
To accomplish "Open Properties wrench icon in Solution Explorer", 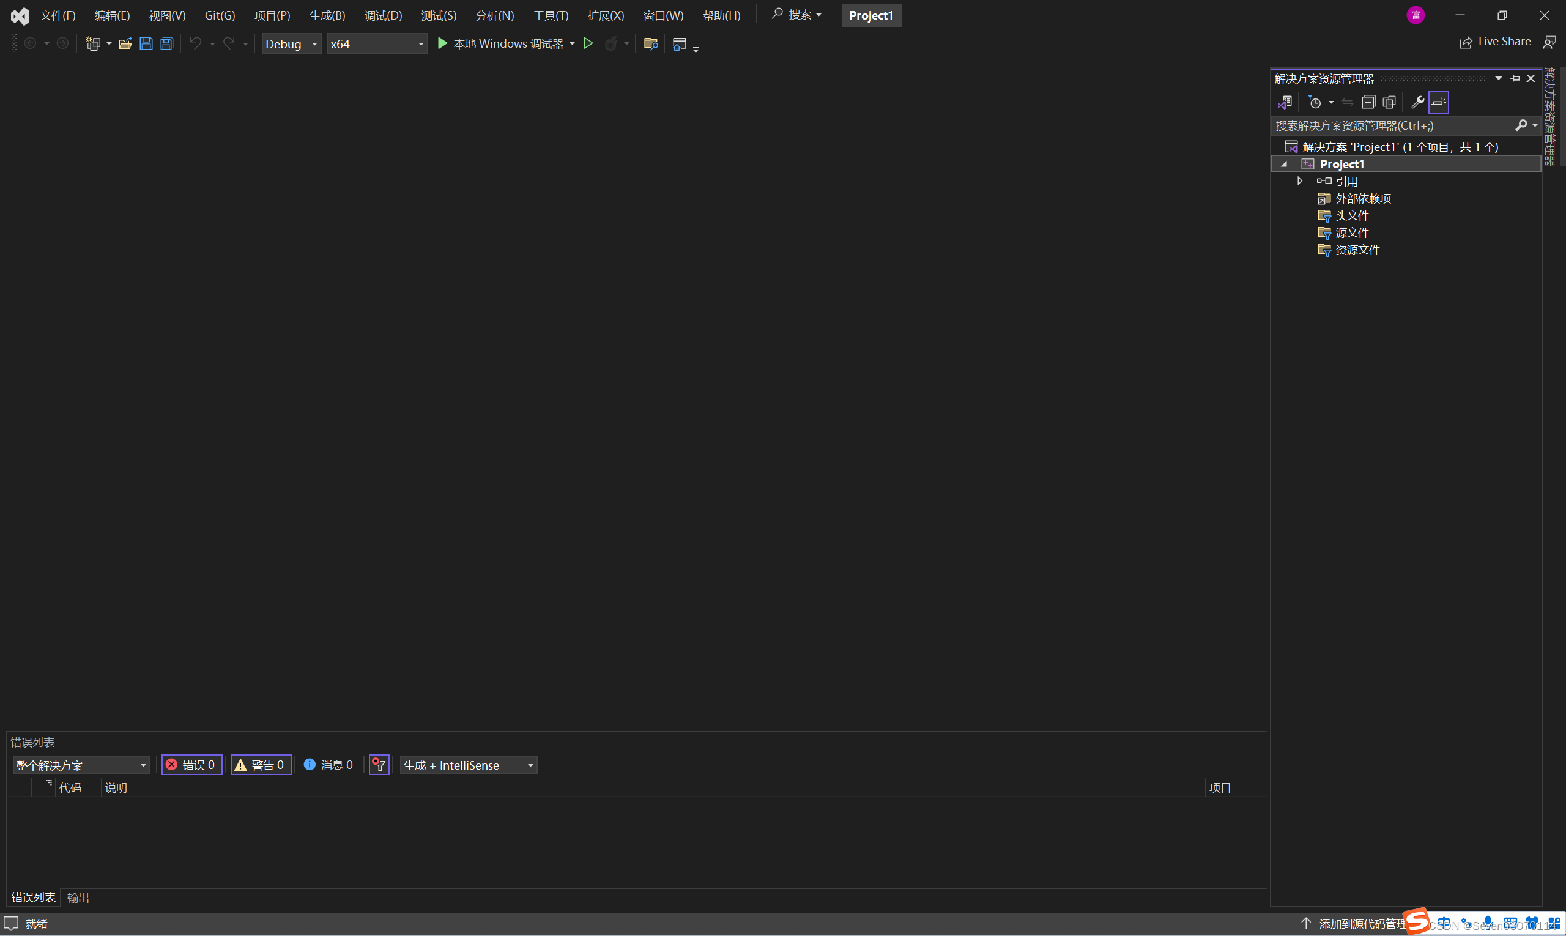I will coord(1417,102).
